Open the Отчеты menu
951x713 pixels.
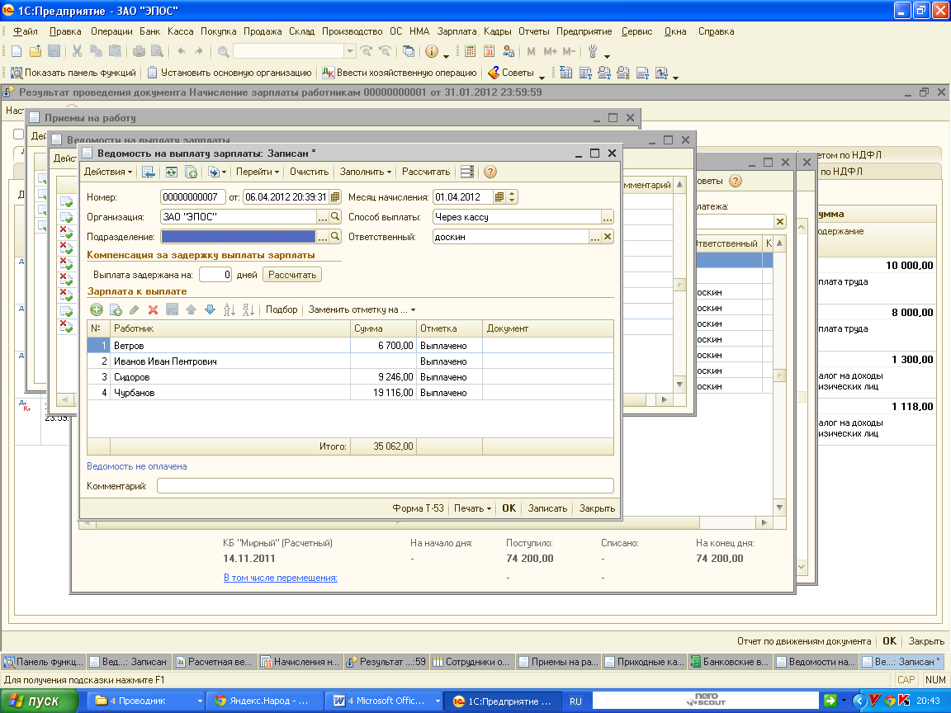tap(534, 31)
